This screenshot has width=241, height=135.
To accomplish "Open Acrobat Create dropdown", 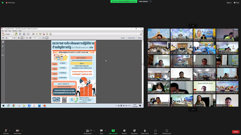I will point(7,34).
